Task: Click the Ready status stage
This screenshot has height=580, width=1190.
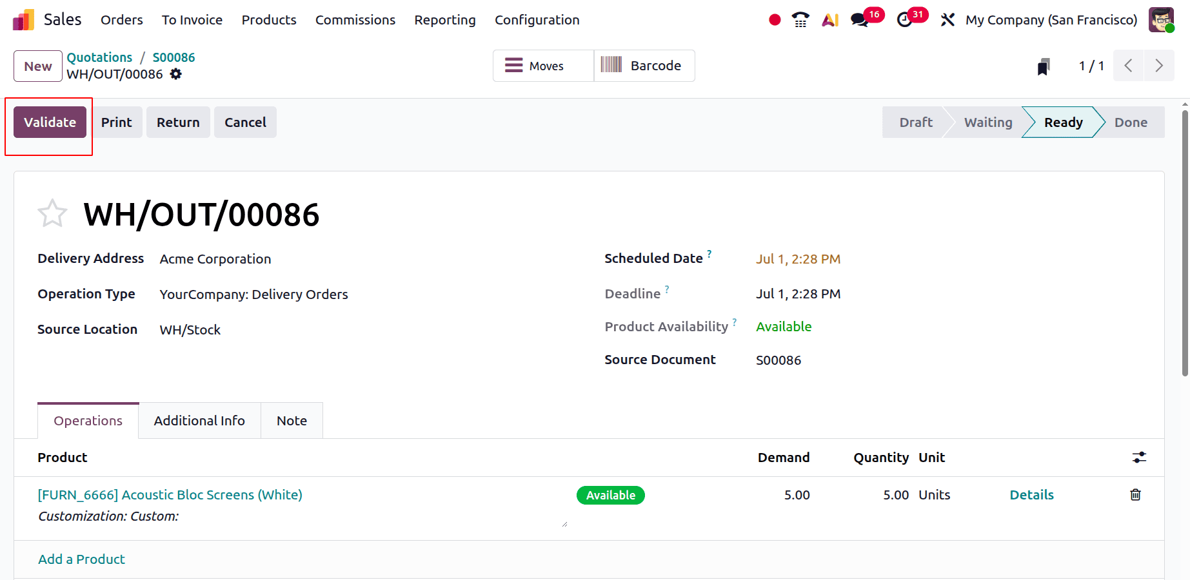Action: (1063, 122)
